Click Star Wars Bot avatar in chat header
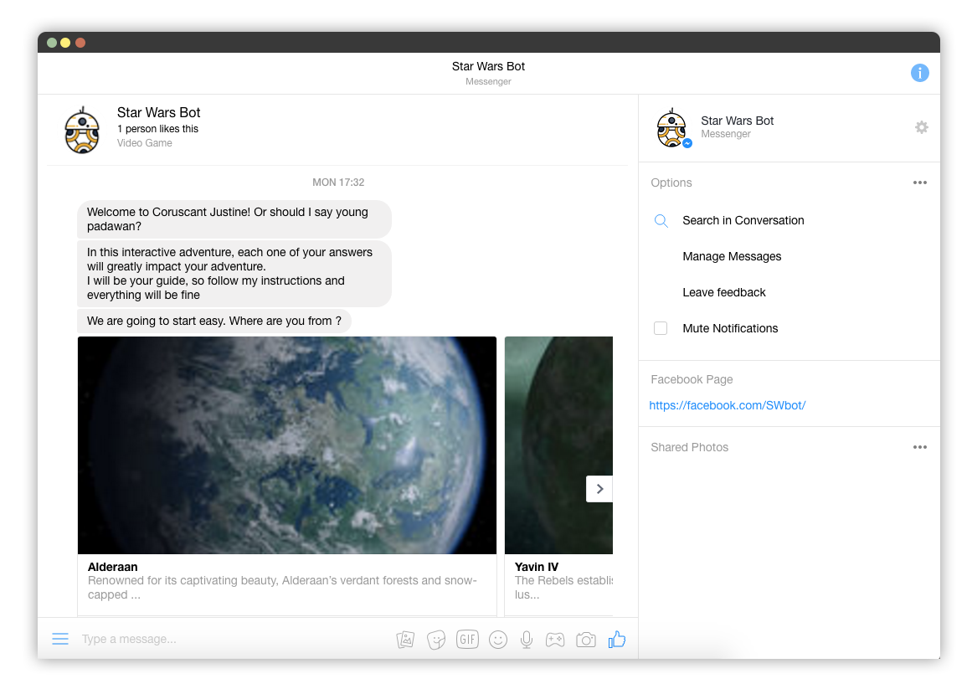Screen dimensions: 972x684 point(82,131)
